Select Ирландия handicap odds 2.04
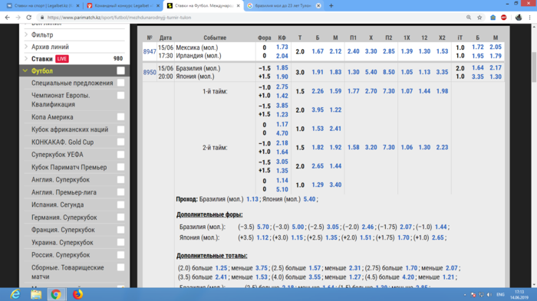The width and height of the screenshot is (537, 301). click(282, 56)
